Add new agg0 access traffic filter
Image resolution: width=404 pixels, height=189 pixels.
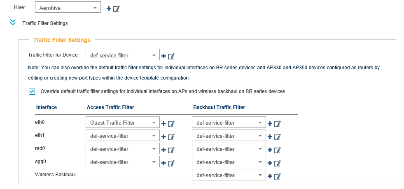(x=163, y=163)
